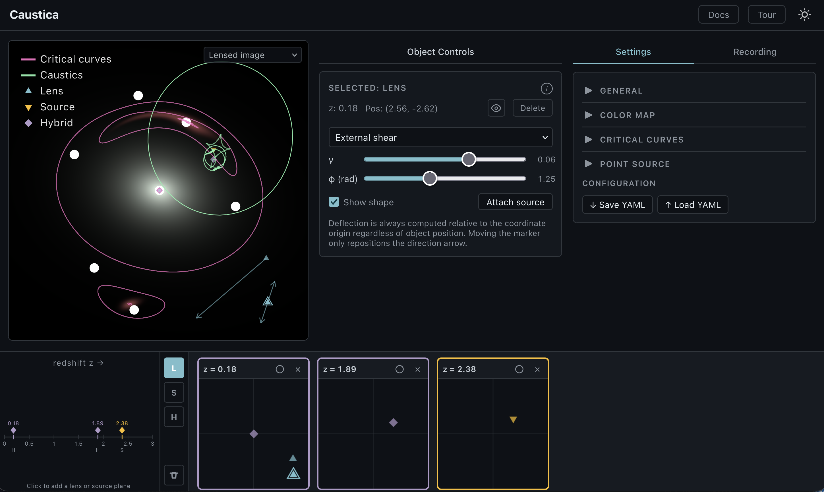Close the z = 0.18 plane card
The width and height of the screenshot is (824, 492).
click(x=298, y=369)
